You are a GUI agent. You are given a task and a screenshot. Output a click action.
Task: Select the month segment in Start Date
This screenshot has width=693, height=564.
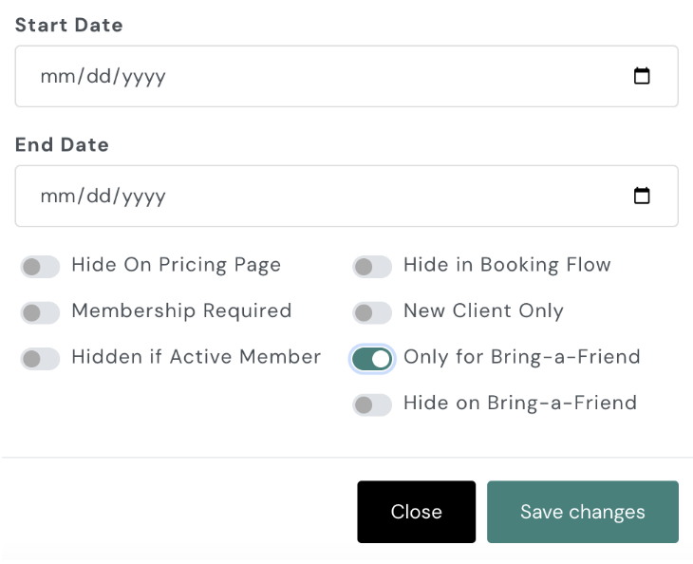point(55,76)
